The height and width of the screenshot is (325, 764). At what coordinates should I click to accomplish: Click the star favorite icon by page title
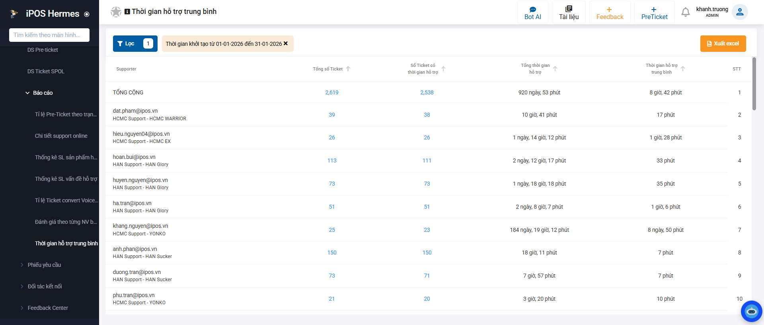point(116,12)
